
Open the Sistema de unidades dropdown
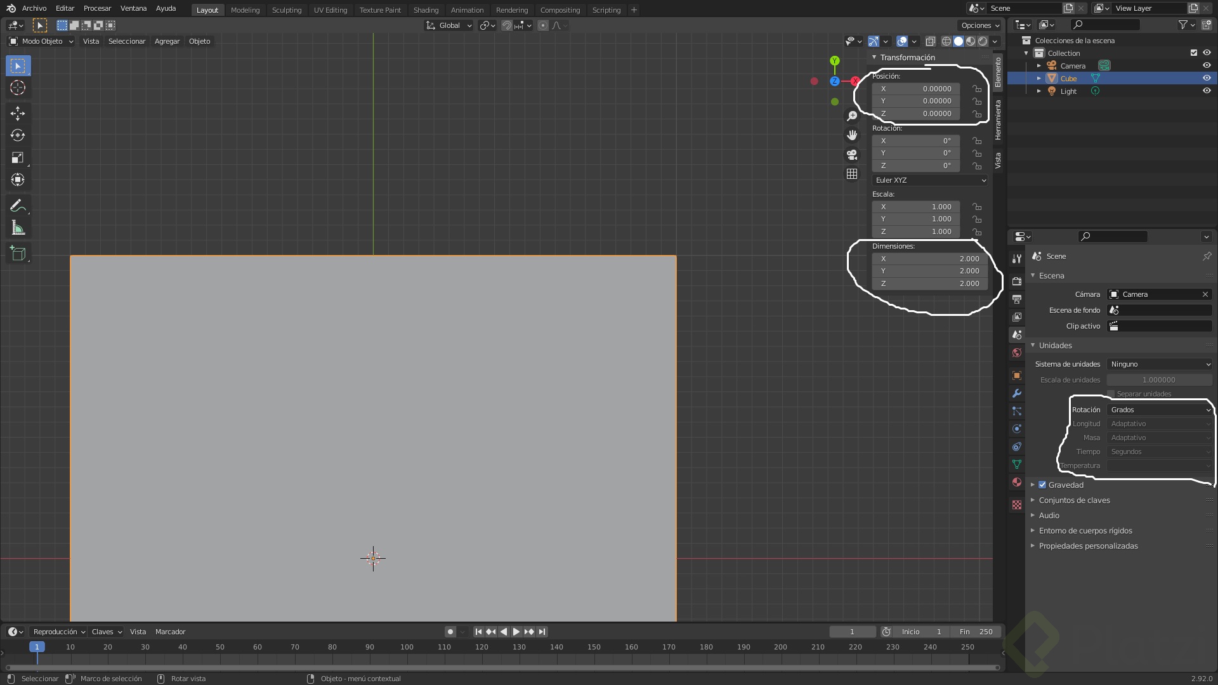pyautogui.click(x=1160, y=365)
